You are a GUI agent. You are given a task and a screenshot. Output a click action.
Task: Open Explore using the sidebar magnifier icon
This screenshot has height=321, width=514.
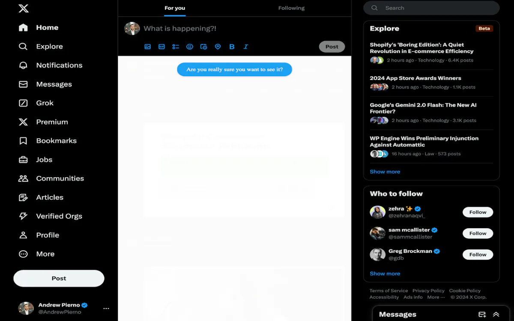23,46
